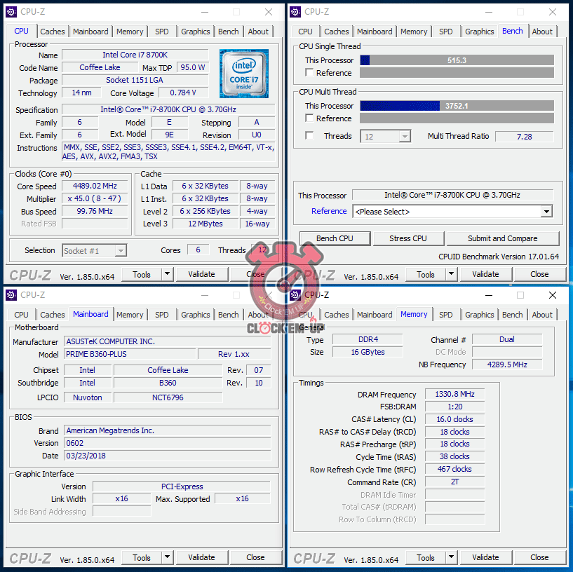Click the Submit and Compare button
Screen dimensions: 573x572
click(x=502, y=238)
